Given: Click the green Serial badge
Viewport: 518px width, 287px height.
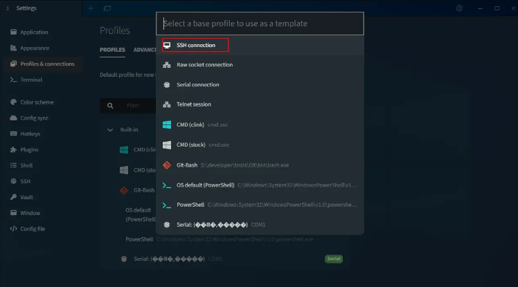Looking at the screenshot, I should pyautogui.click(x=334, y=259).
